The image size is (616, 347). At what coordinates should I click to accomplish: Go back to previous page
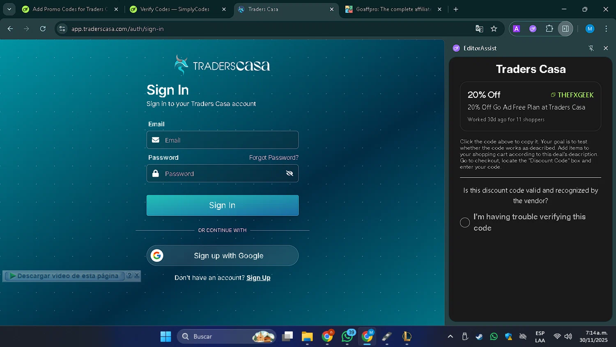click(x=10, y=29)
